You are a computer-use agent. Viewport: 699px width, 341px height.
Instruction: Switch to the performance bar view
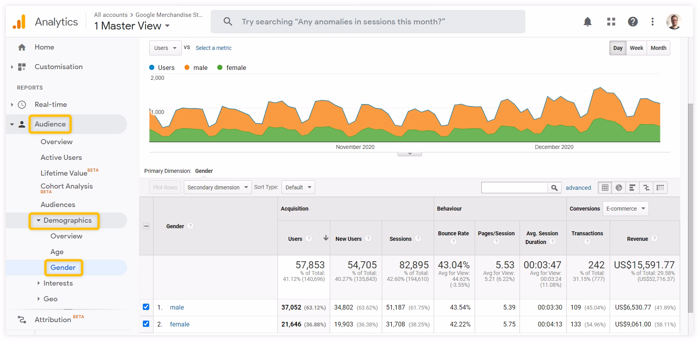pos(632,188)
